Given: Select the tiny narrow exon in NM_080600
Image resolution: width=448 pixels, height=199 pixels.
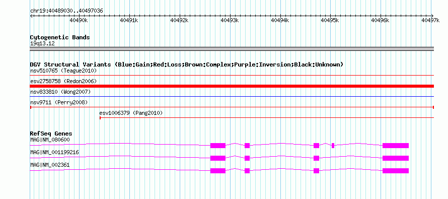Looking at the screenshot, I should (x=333, y=146).
